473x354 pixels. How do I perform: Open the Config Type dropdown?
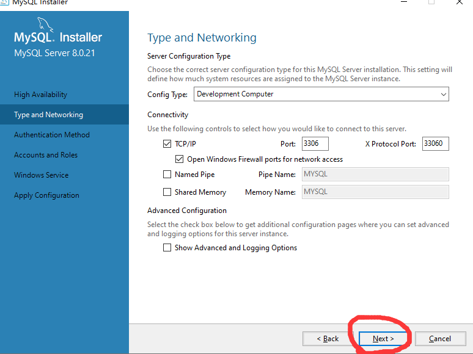coord(321,94)
